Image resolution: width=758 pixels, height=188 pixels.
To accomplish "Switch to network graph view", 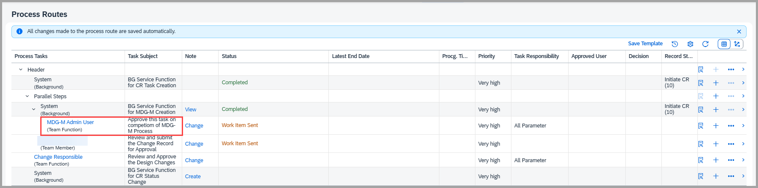I will click(x=737, y=44).
